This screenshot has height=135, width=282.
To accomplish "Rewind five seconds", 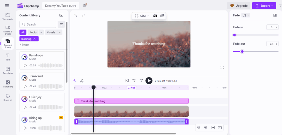I will click(x=134, y=81).
